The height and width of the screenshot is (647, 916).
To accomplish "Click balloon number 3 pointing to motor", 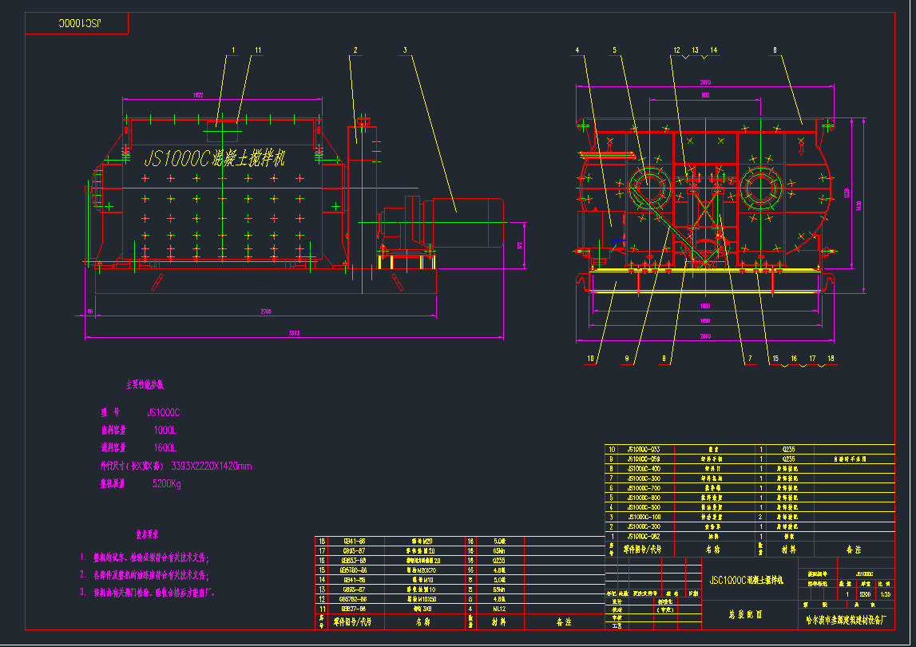I will [x=406, y=48].
